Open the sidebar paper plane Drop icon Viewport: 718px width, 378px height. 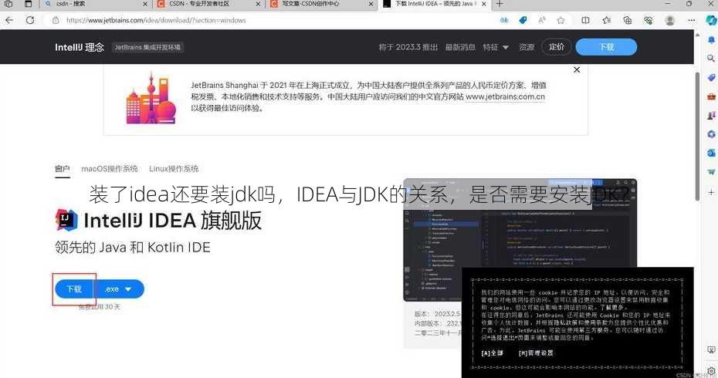(711, 172)
